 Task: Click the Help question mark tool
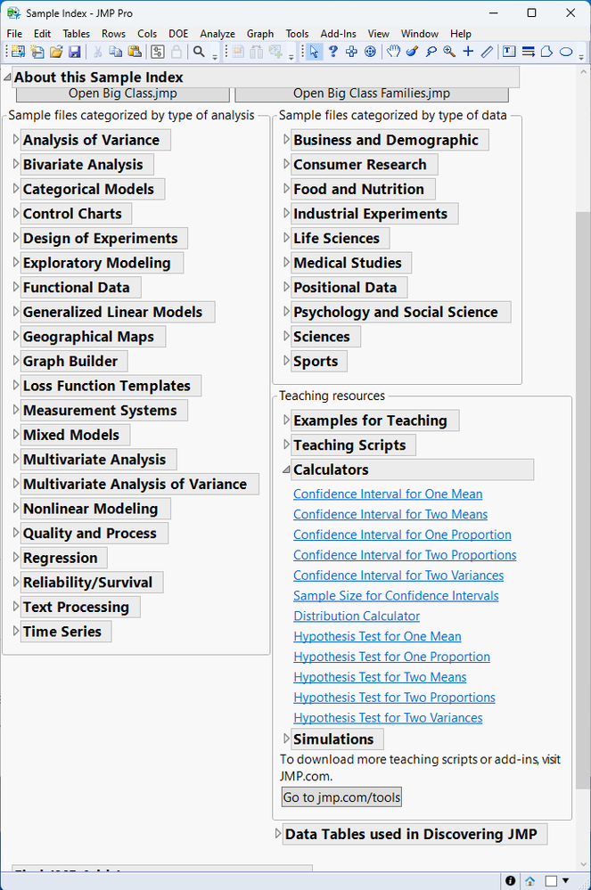pos(333,52)
